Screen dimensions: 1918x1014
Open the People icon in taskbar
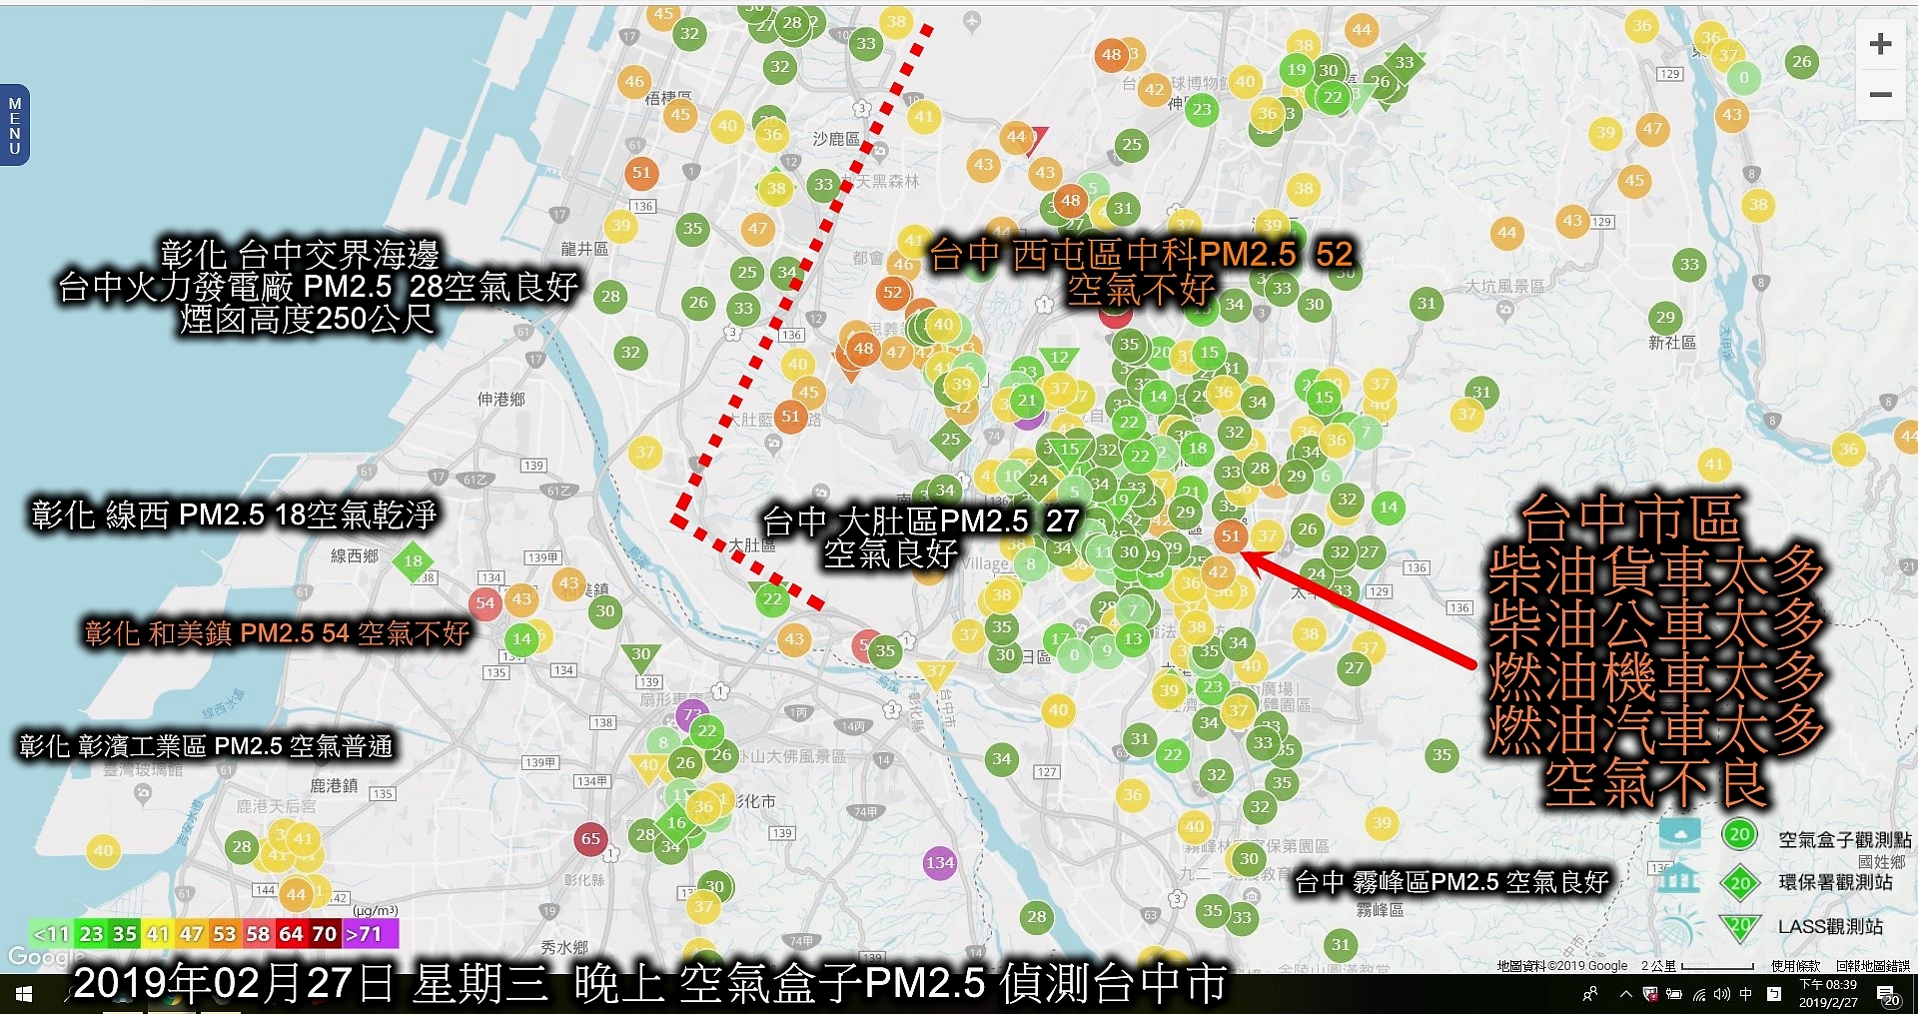click(x=1590, y=994)
